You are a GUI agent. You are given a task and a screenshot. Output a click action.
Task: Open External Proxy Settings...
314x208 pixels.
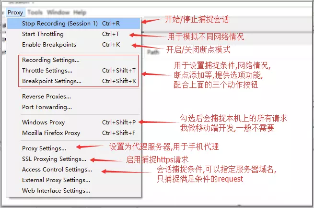(74, 180)
